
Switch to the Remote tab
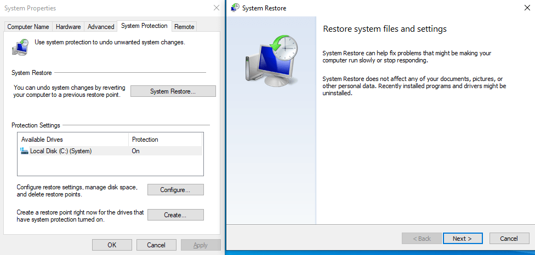184,27
